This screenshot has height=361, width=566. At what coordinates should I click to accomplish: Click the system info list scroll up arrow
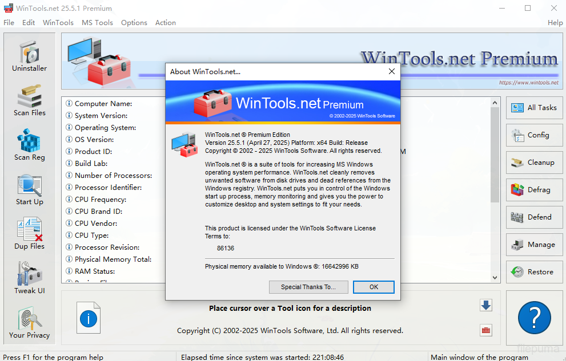click(495, 103)
